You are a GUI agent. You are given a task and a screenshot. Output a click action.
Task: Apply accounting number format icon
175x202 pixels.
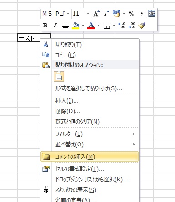tap(116, 14)
